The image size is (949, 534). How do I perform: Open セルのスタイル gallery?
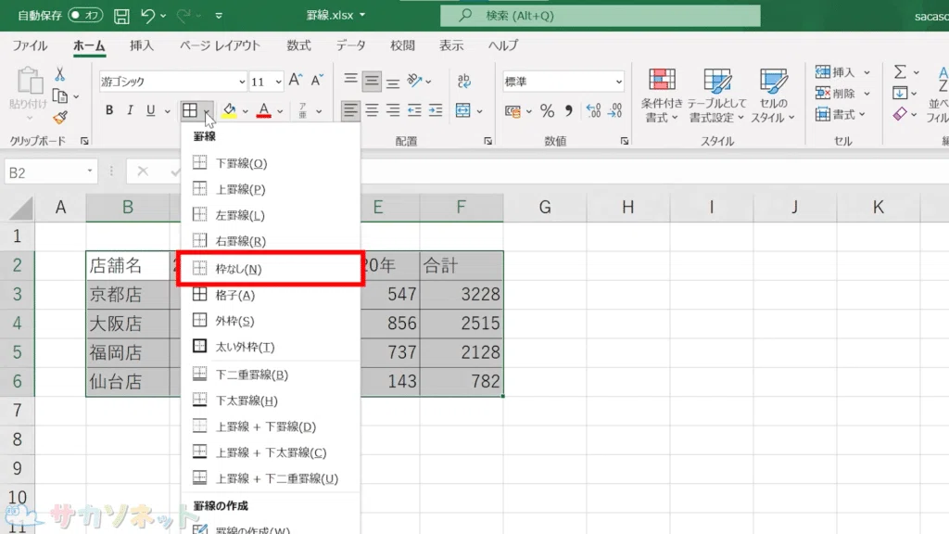point(773,95)
